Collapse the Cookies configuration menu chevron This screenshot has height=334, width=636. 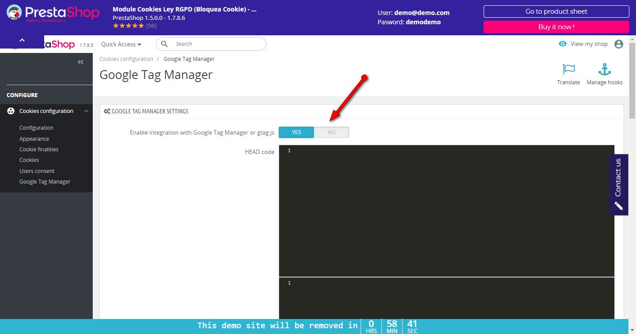pos(86,111)
